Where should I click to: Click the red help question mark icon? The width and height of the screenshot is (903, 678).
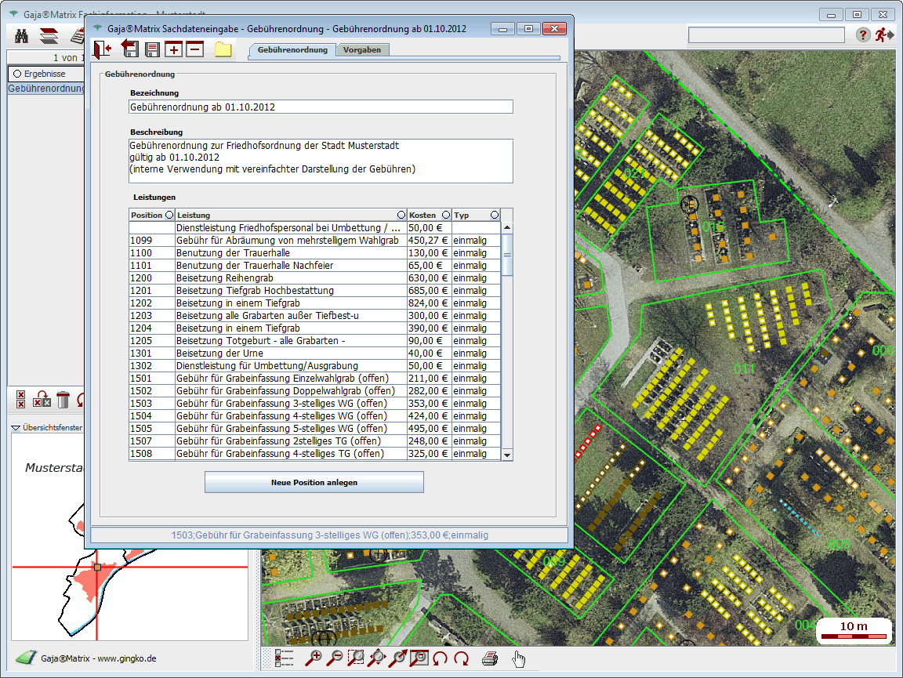point(863,35)
